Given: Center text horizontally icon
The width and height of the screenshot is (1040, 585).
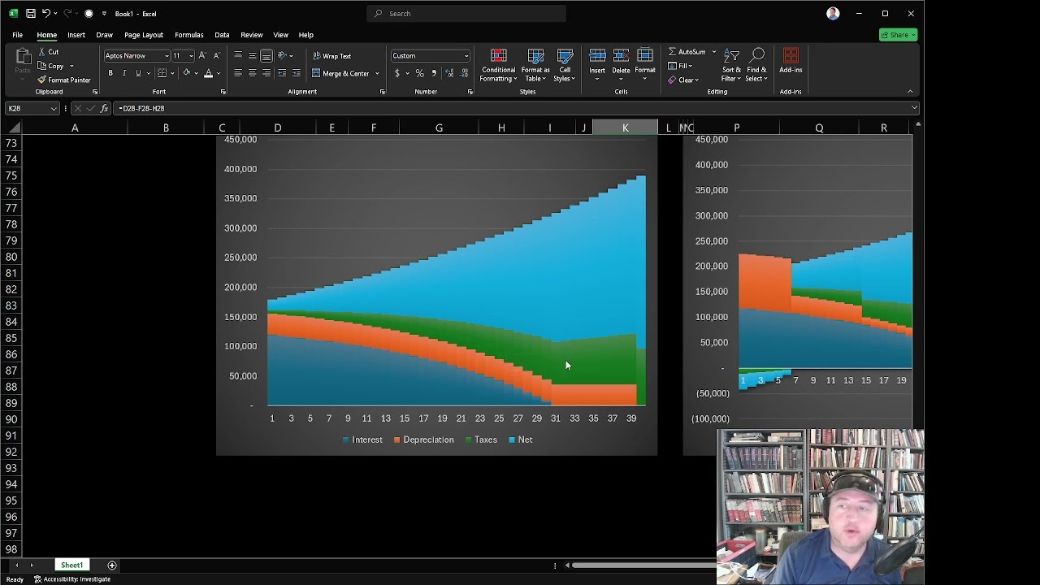Looking at the screenshot, I should 252,73.
